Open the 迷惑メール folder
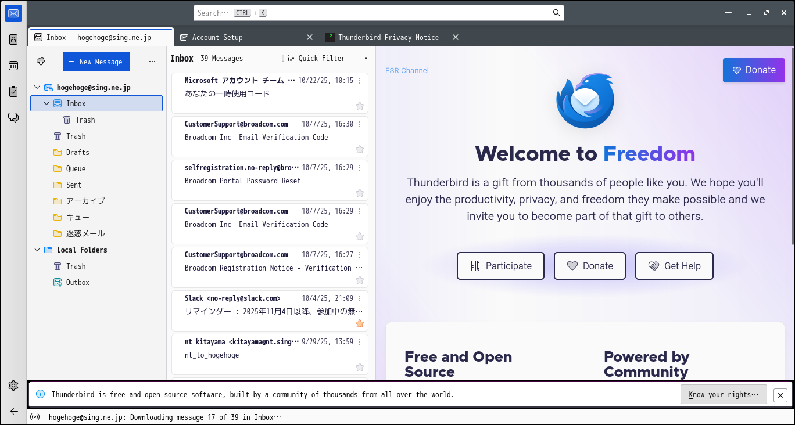795x425 pixels. click(x=96, y=233)
